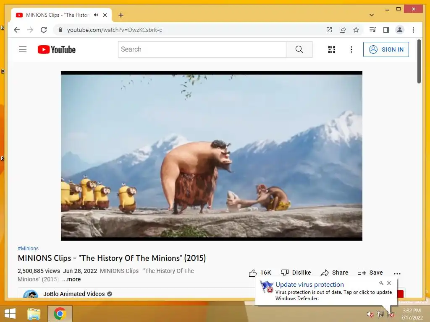
Task: Mute tab via speaker icon
Action: point(96,15)
